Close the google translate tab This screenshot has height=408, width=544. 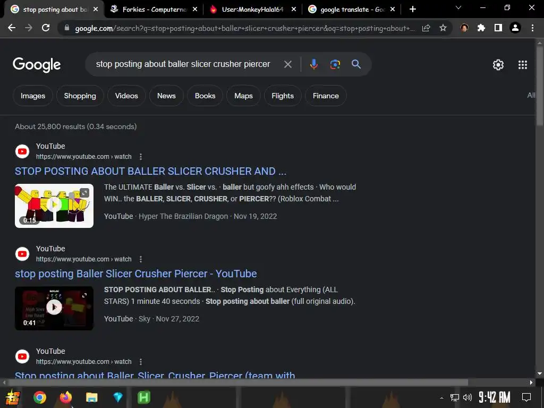pos(393,10)
